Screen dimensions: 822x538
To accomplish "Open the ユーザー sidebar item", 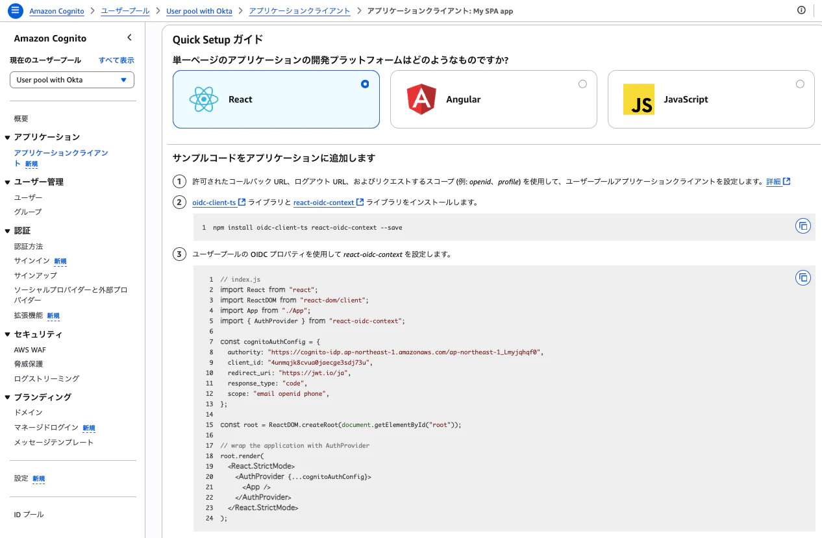I will point(29,197).
